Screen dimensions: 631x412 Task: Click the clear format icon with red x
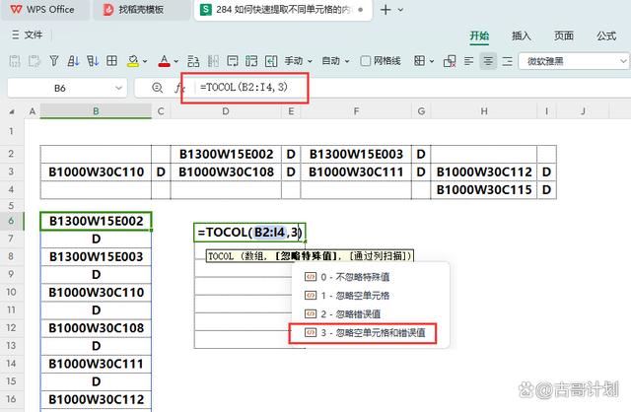[x=450, y=61]
